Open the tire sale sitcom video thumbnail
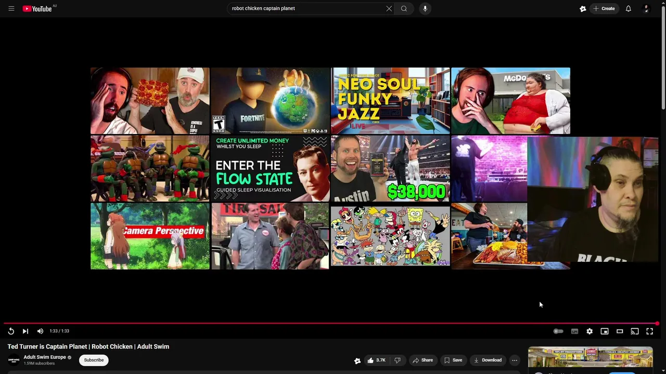The height and width of the screenshot is (374, 666). [x=270, y=236]
